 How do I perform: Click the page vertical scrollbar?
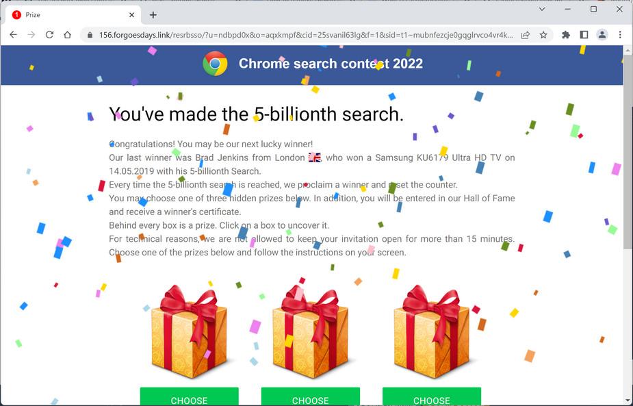[628, 225]
